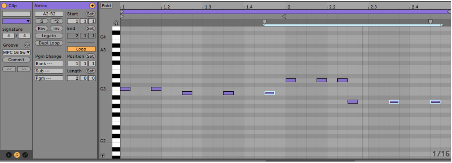Open the Pgm program chooser

point(49,78)
